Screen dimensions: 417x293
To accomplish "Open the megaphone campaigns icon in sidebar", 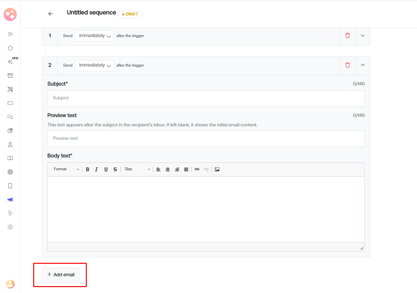I will [10, 199].
